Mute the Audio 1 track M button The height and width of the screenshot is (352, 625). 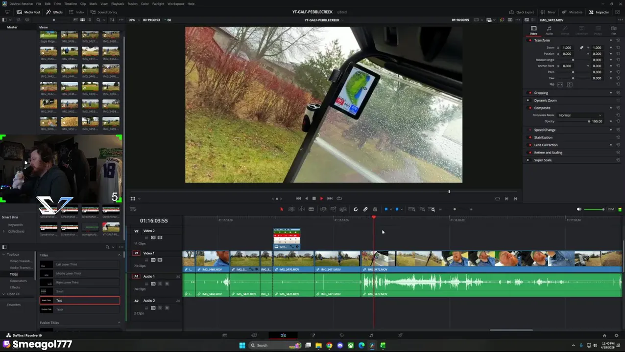pyautogui.click(x=167, y=284)
